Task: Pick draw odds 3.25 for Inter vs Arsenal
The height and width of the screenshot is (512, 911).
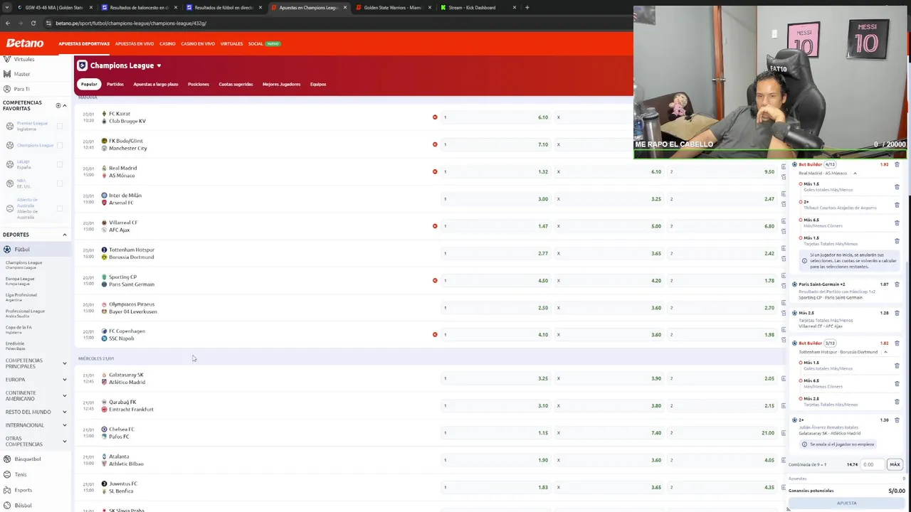Action: 609,199
